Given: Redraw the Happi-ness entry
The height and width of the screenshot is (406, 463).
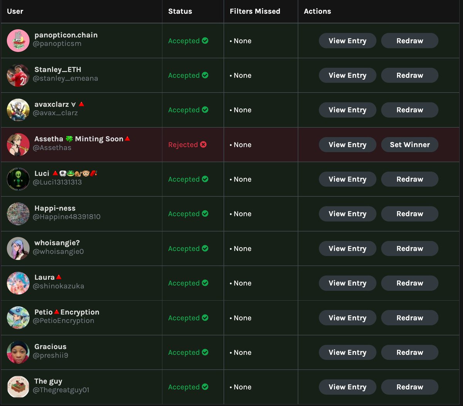Looking at the screenshot, I should pos(410,214).
